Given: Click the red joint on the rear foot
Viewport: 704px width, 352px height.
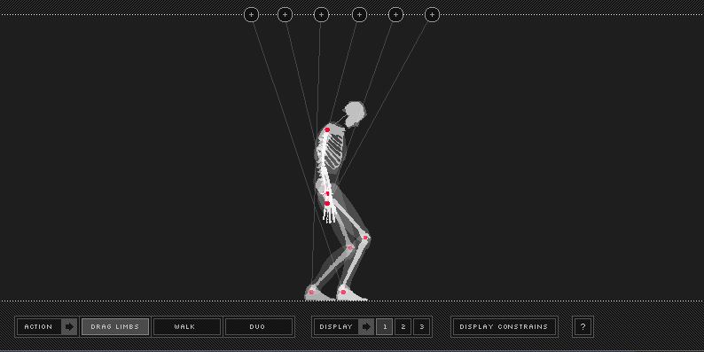Looking at the screenshot, I should tap(311, 293).
